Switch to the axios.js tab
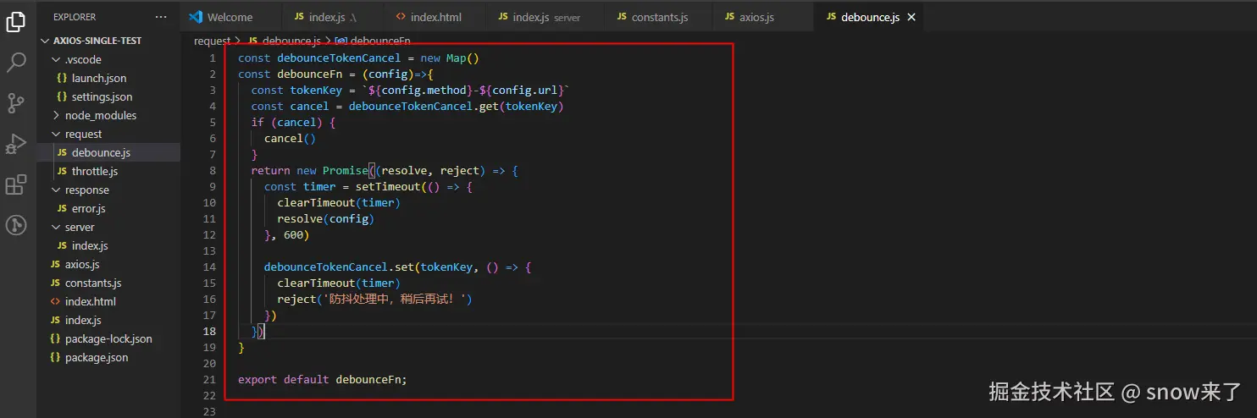The height and width of the screenshot is (418, 1257). pyautogui.click(x=762, y=17)
